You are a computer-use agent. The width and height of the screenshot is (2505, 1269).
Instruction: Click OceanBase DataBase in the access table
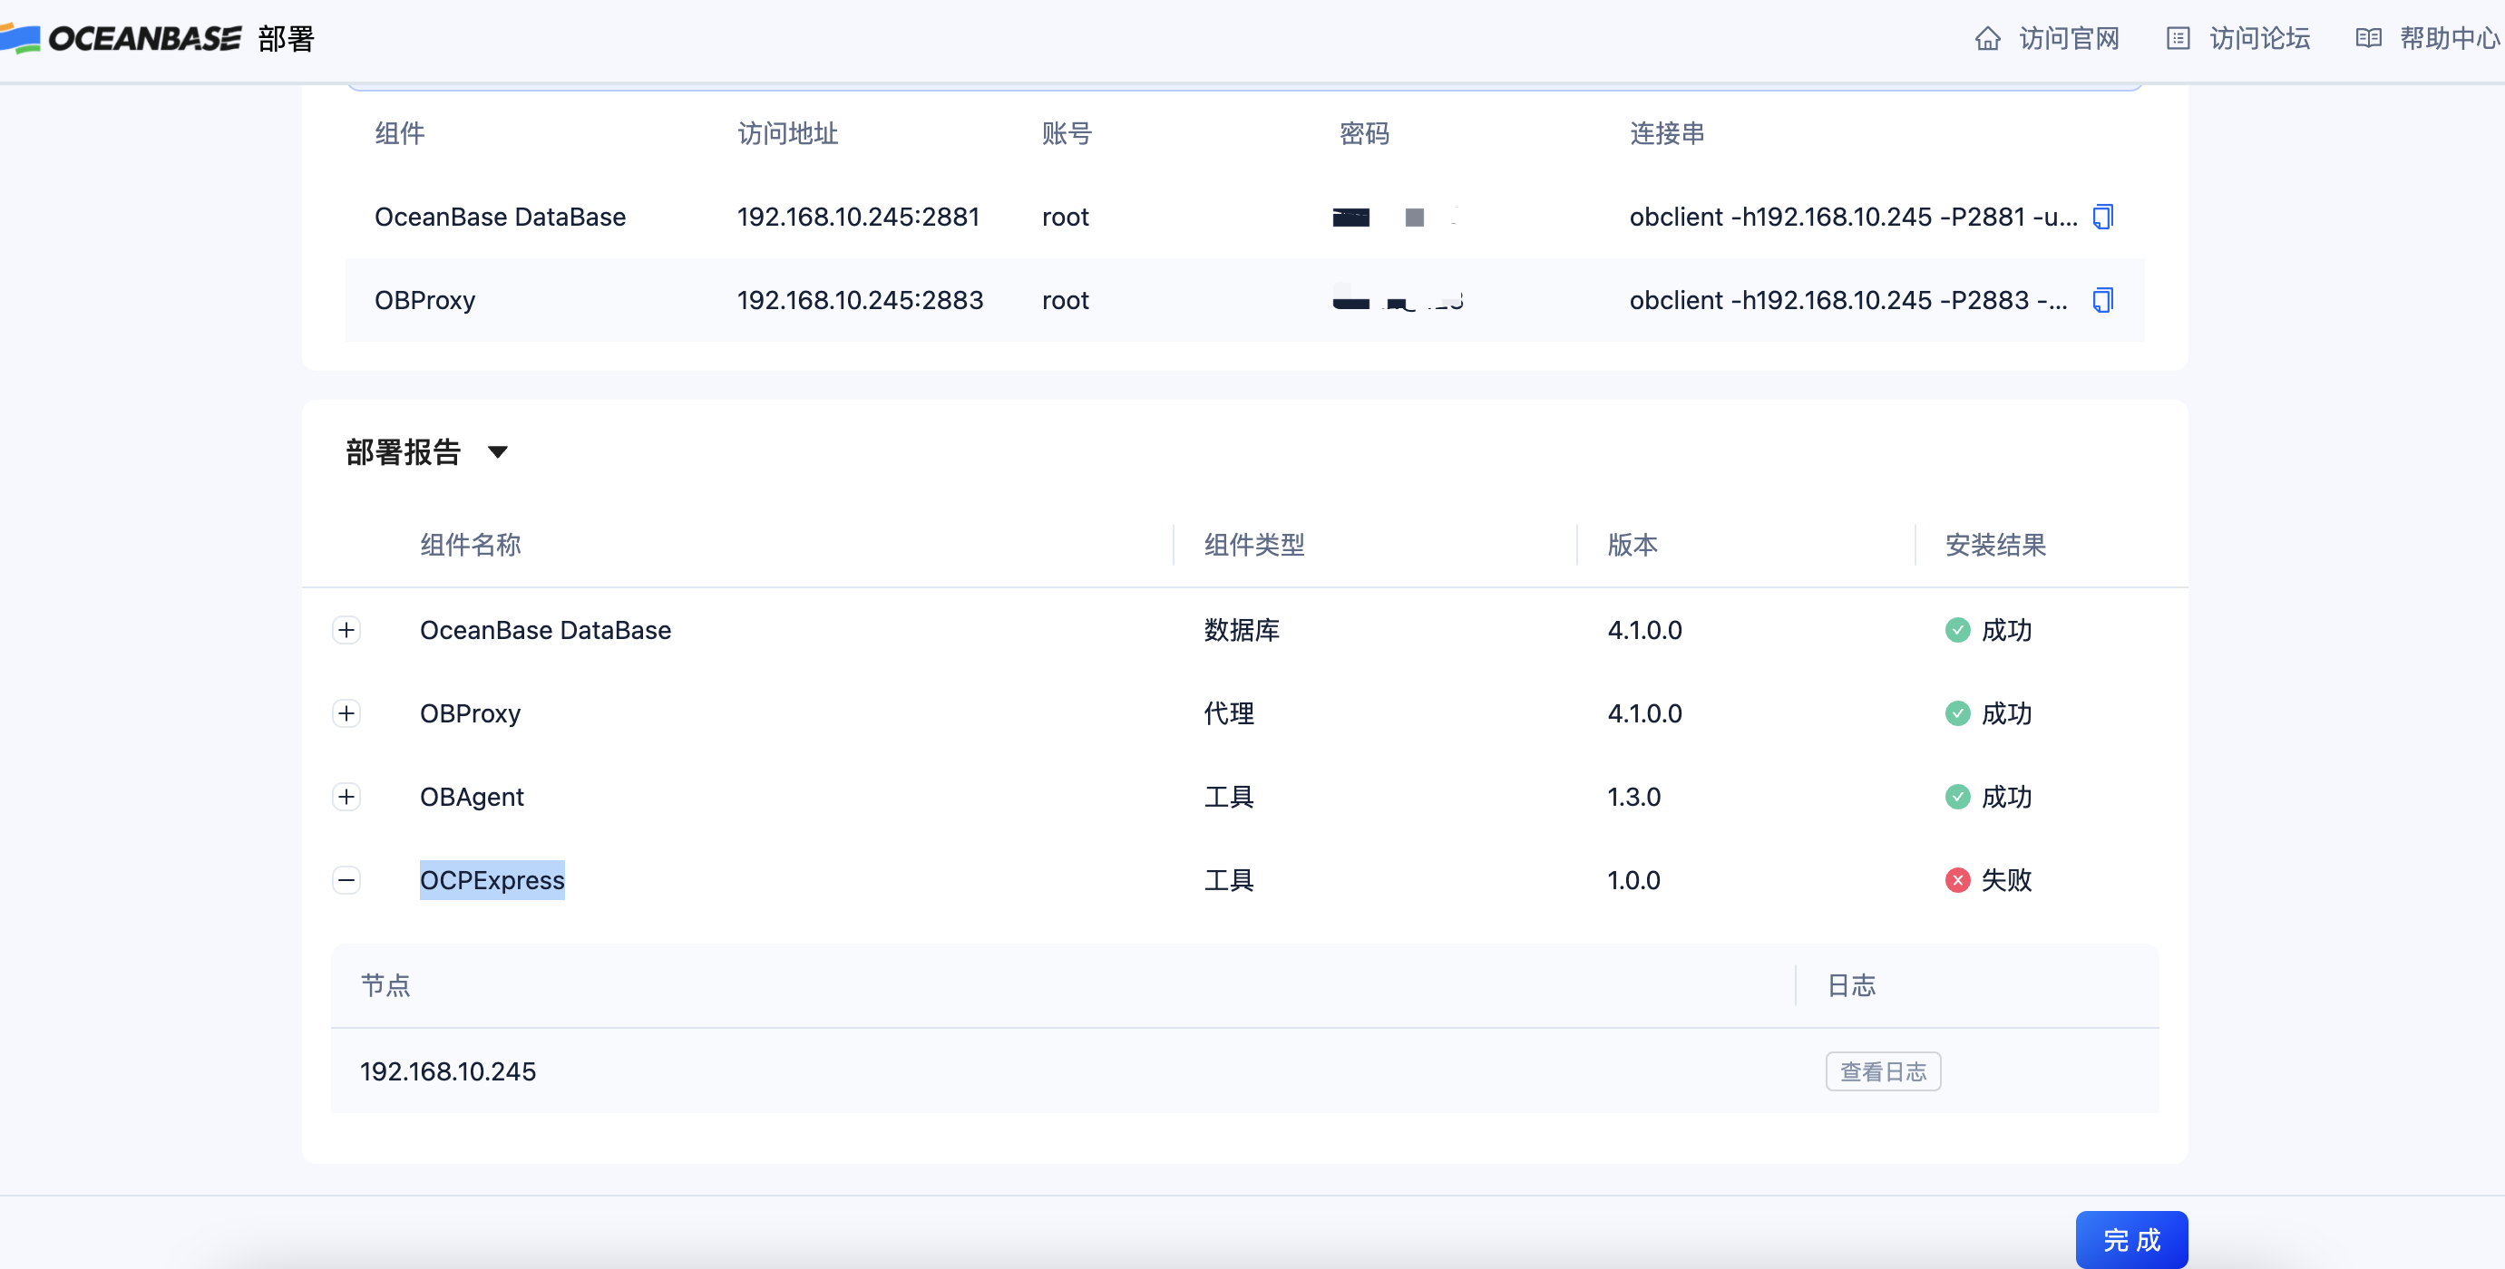pyautogui.click(x=500, y=217)
